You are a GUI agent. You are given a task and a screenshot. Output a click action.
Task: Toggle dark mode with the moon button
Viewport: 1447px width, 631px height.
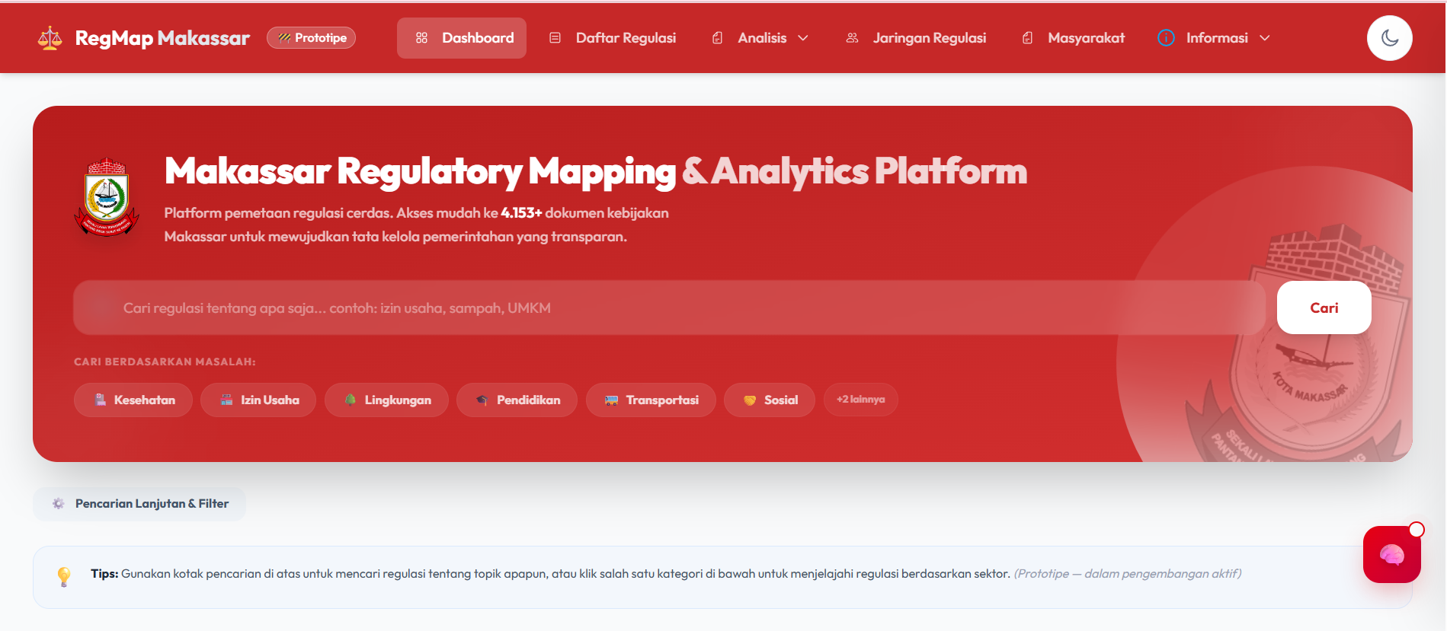tap(1389, 38)
